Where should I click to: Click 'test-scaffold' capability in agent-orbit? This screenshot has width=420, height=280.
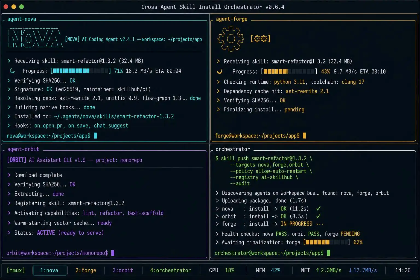(145, 213)
